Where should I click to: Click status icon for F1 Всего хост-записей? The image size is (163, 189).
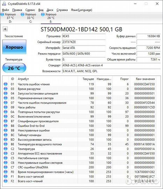coord(6,176)
